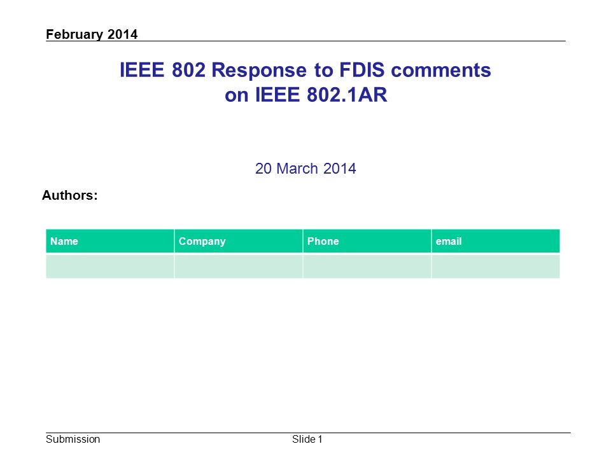Click the 'Submission' footer text
Screen dimensions: 611x458
point(73,440)
